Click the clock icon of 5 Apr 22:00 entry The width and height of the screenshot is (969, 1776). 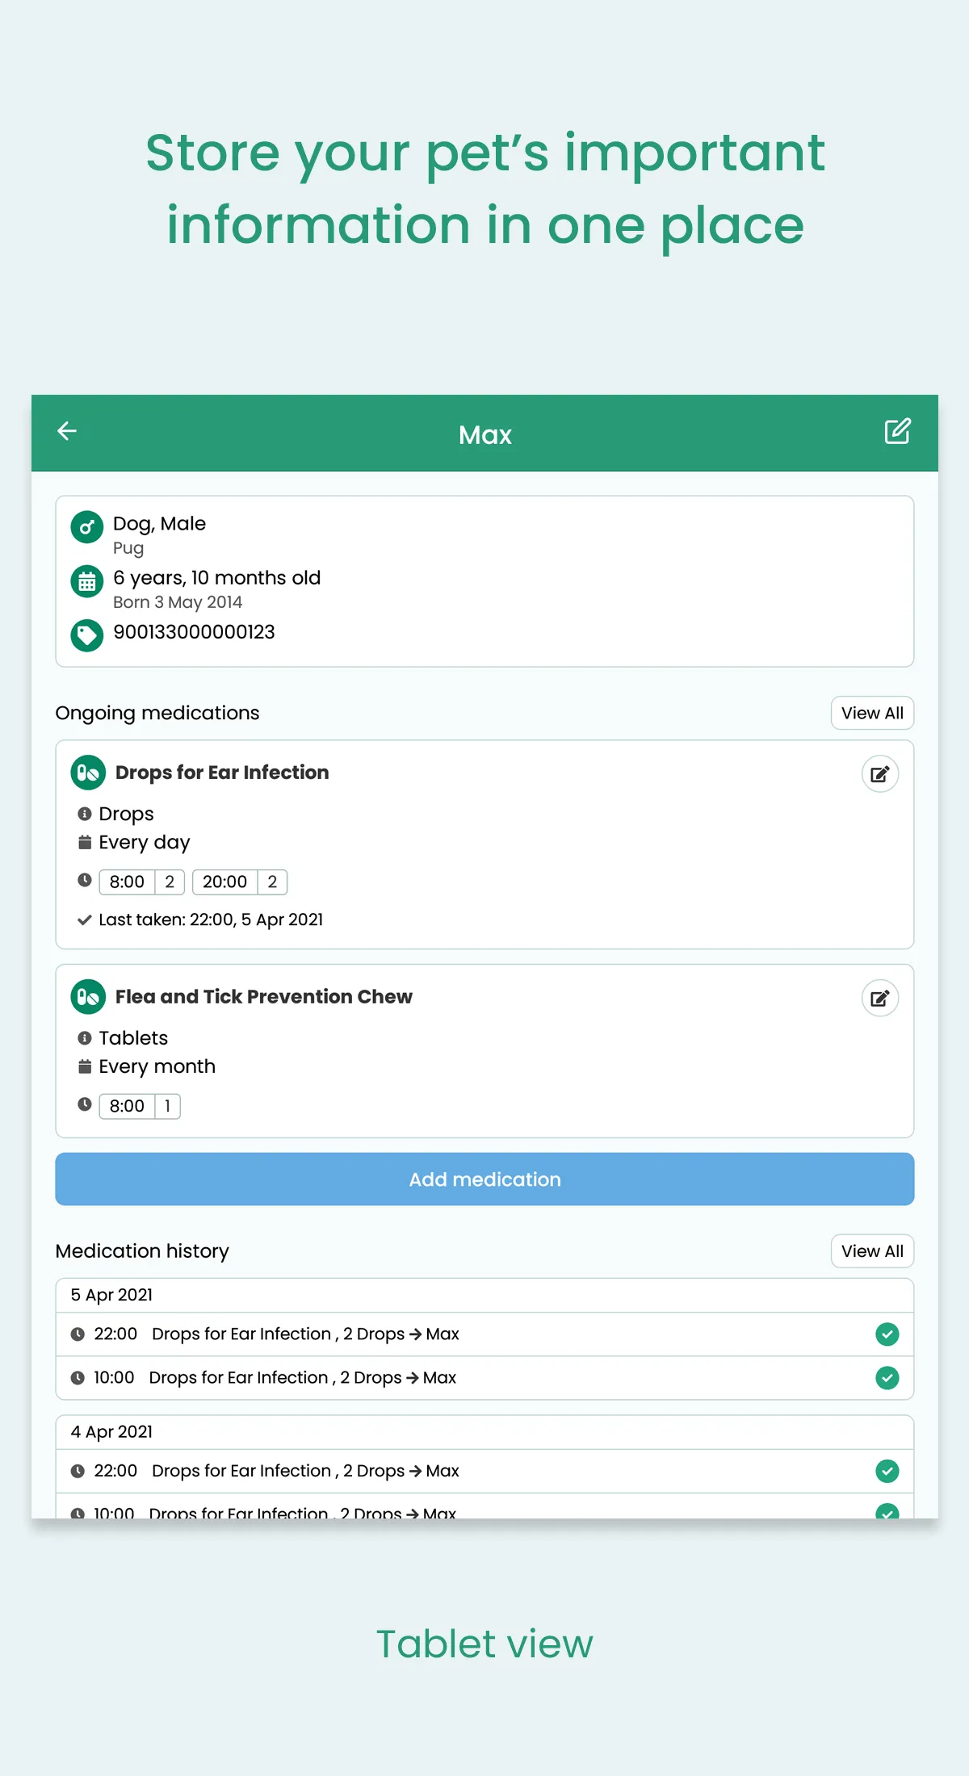point(78,1334)
